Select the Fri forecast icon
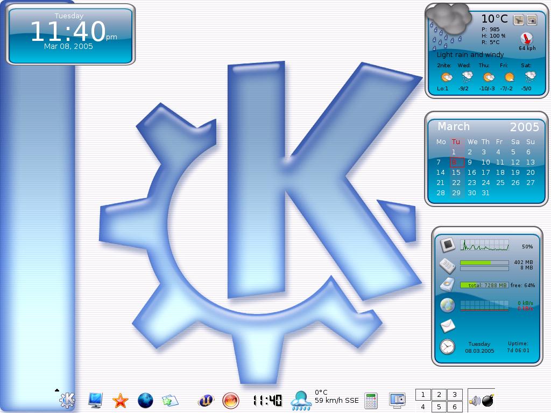551x413 pixels. [509, 77]
